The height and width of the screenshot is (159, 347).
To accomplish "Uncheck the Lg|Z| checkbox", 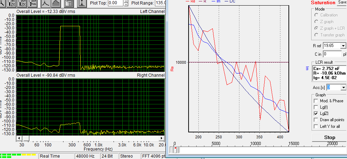I will pos(316,114).
